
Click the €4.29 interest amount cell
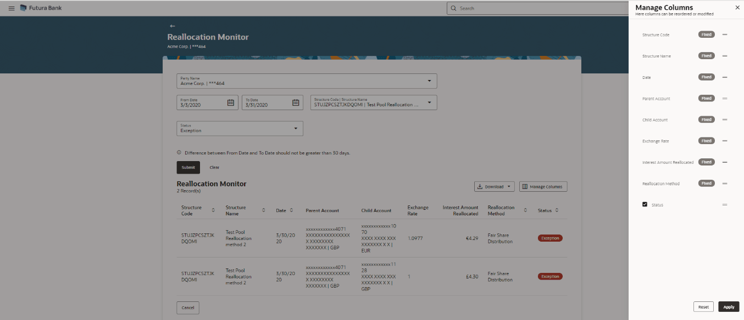472,238
